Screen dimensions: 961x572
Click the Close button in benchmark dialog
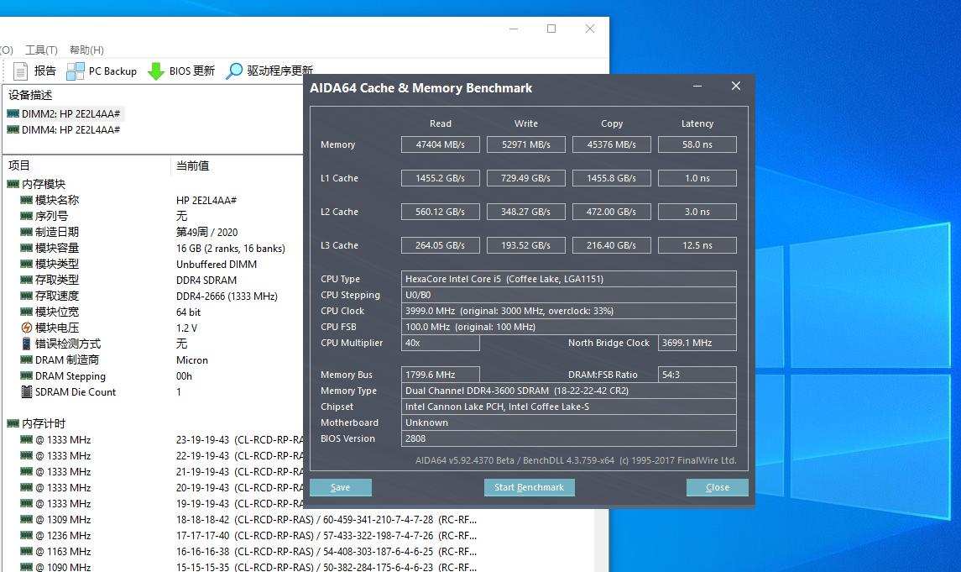tap(717, 487)
